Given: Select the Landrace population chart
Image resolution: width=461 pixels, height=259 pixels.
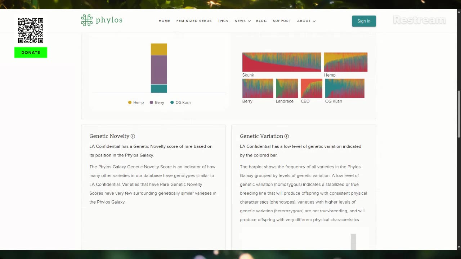Looking at the screenshot, I should [x=287, y=88].
